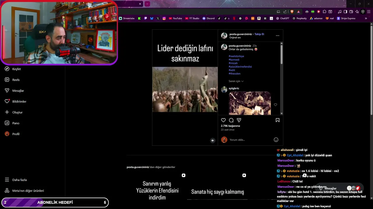The width and height of the screenshot is (373, 209).
Task: Open the Stripe Express bookmark
Action: (x=346, y=18)
